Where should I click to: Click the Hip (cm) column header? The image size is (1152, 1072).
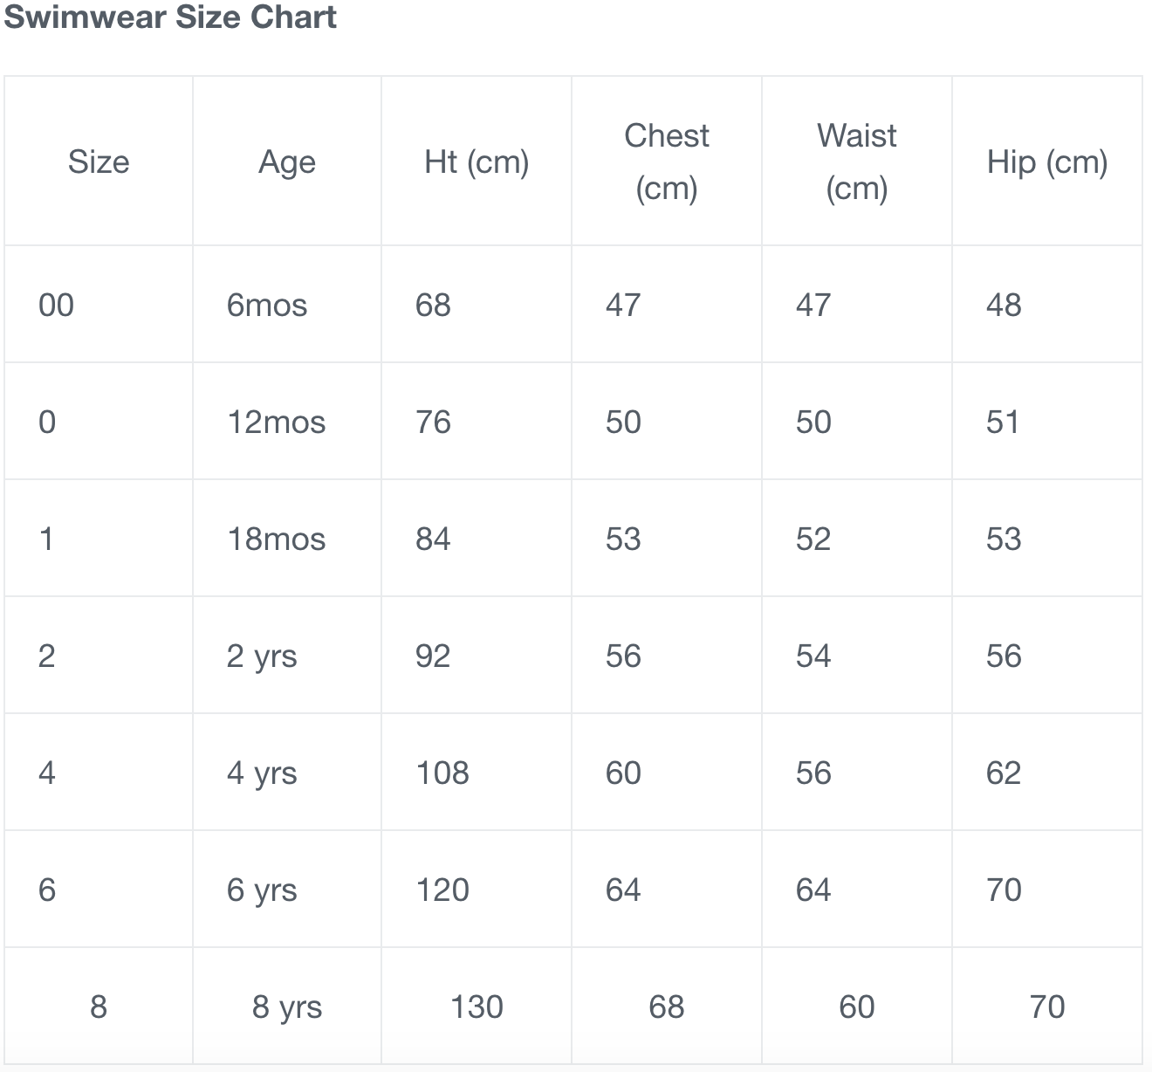(x=1047, y=161)
